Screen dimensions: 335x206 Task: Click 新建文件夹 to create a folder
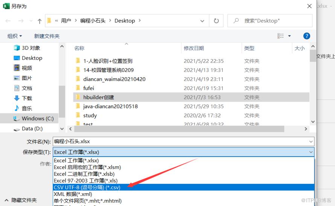coord(47,36)
